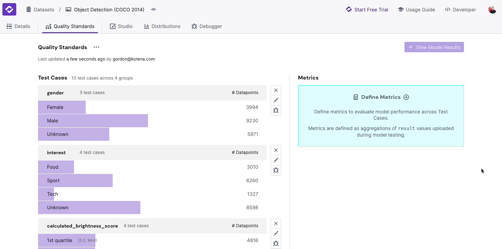Open the user profile avatar

492,10
